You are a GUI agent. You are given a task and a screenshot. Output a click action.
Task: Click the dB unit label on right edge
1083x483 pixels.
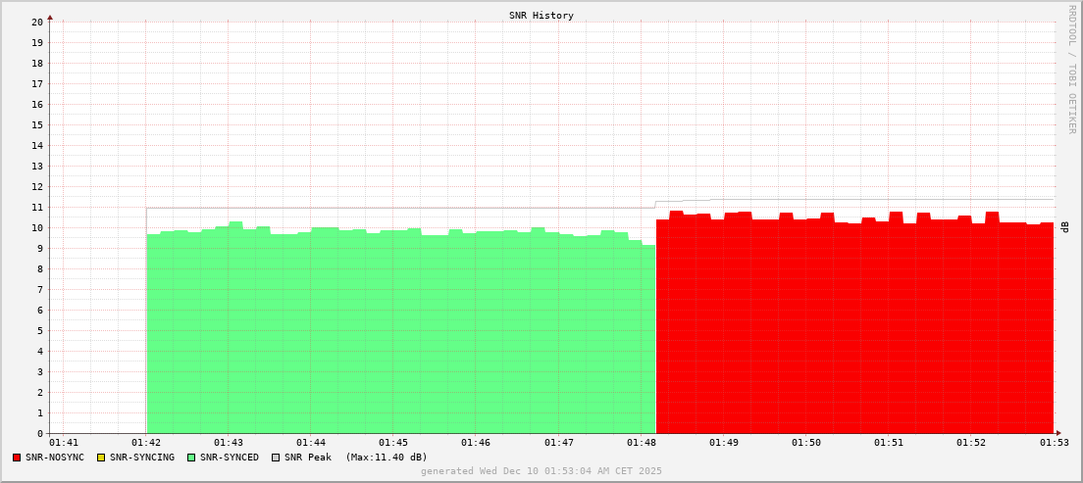click(x=1065, y=227)
